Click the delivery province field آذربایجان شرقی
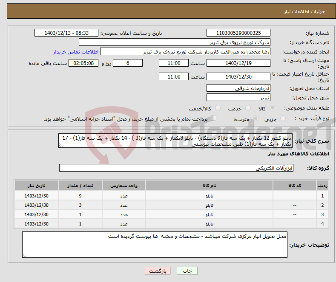The width and height of the screenshot is (336, 282). pyautogui.click(x=238, y=88)
